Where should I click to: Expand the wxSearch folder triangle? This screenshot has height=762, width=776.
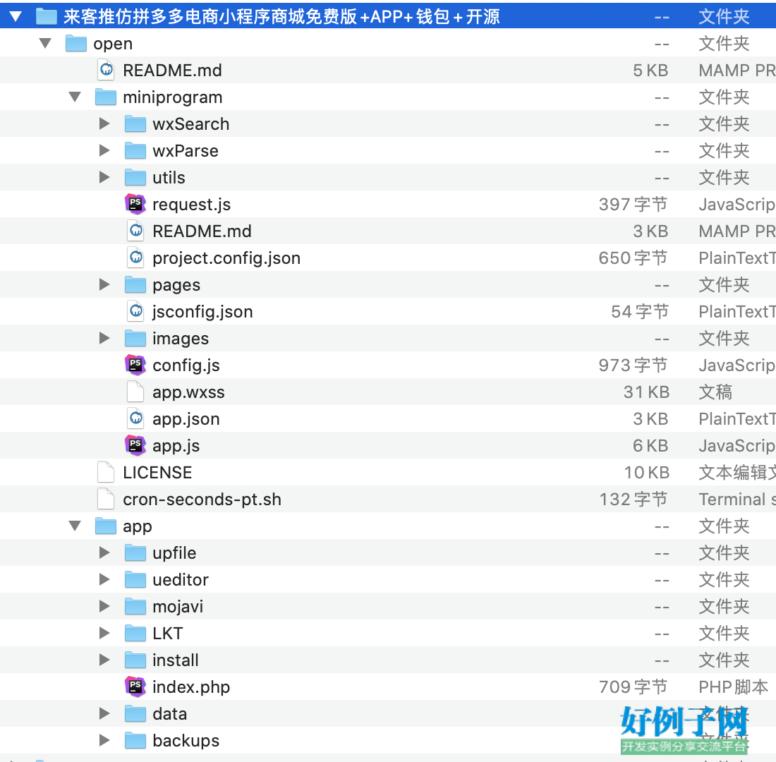point(104,123)
